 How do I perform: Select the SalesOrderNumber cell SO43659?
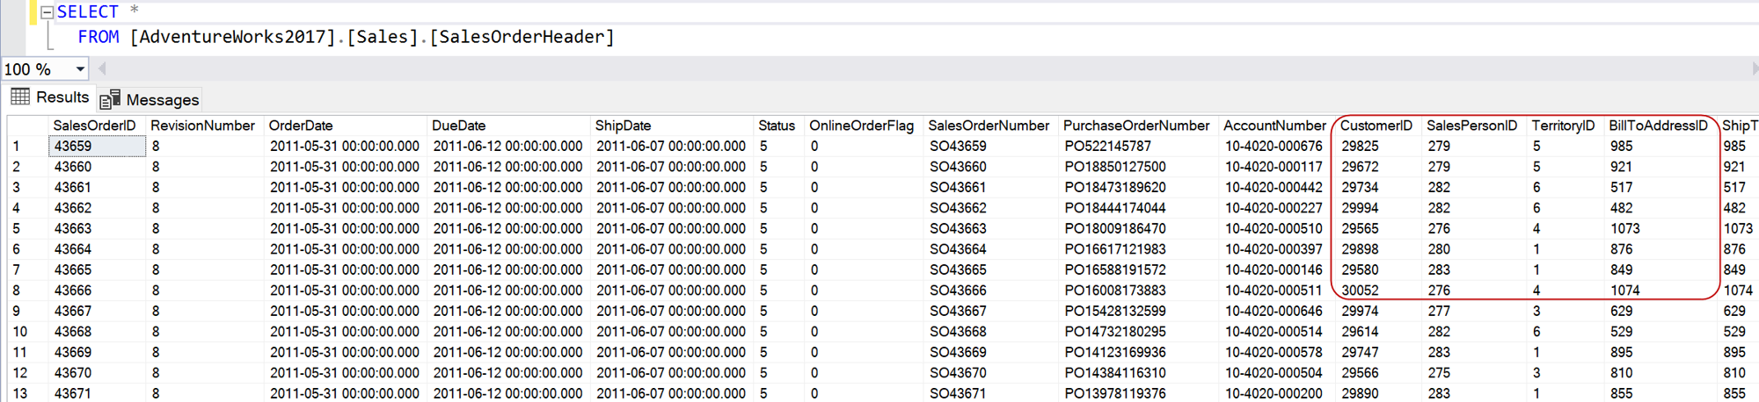pyautogui.click(x=992, y=147)
